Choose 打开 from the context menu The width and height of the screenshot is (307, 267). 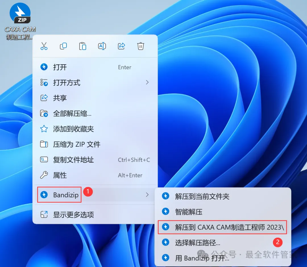(95, 67)
